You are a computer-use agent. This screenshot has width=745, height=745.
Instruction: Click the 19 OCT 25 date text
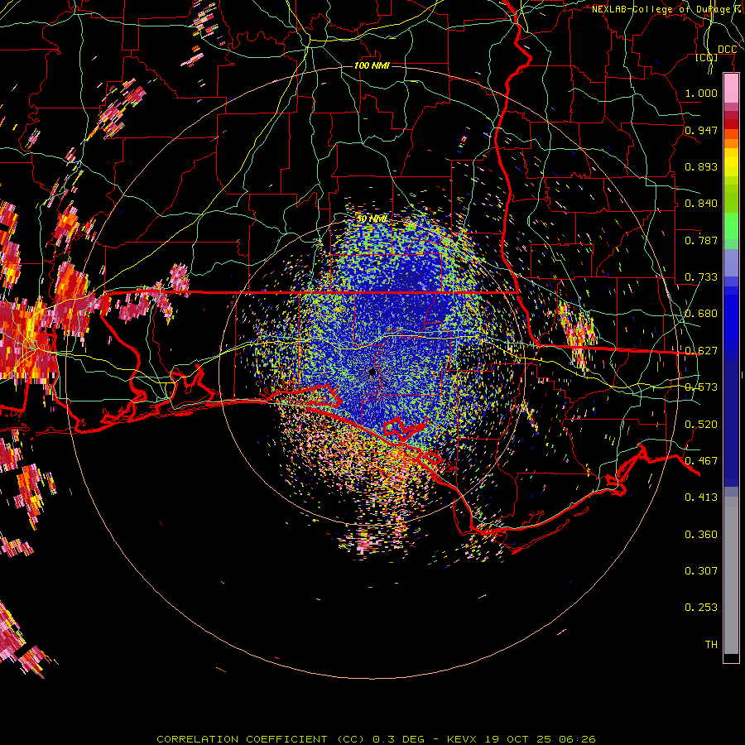[x=518, y=739]
